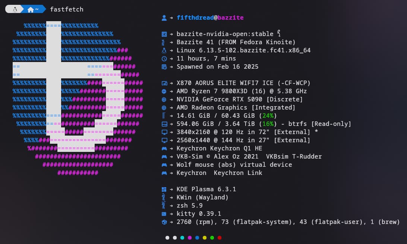Click the username 'fifthdread'
Image resolution: width=407 pixels, height=244 pixels.
click(195, 17)
